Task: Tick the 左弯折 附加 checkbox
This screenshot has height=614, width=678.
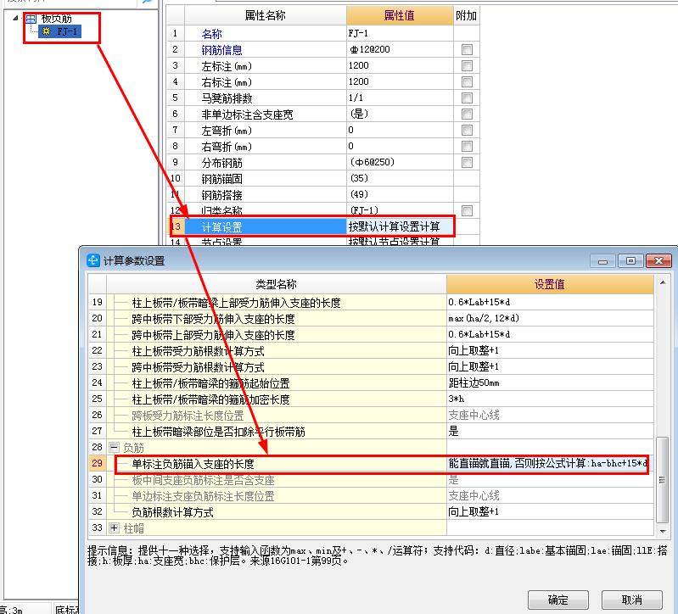Action: 467,130
